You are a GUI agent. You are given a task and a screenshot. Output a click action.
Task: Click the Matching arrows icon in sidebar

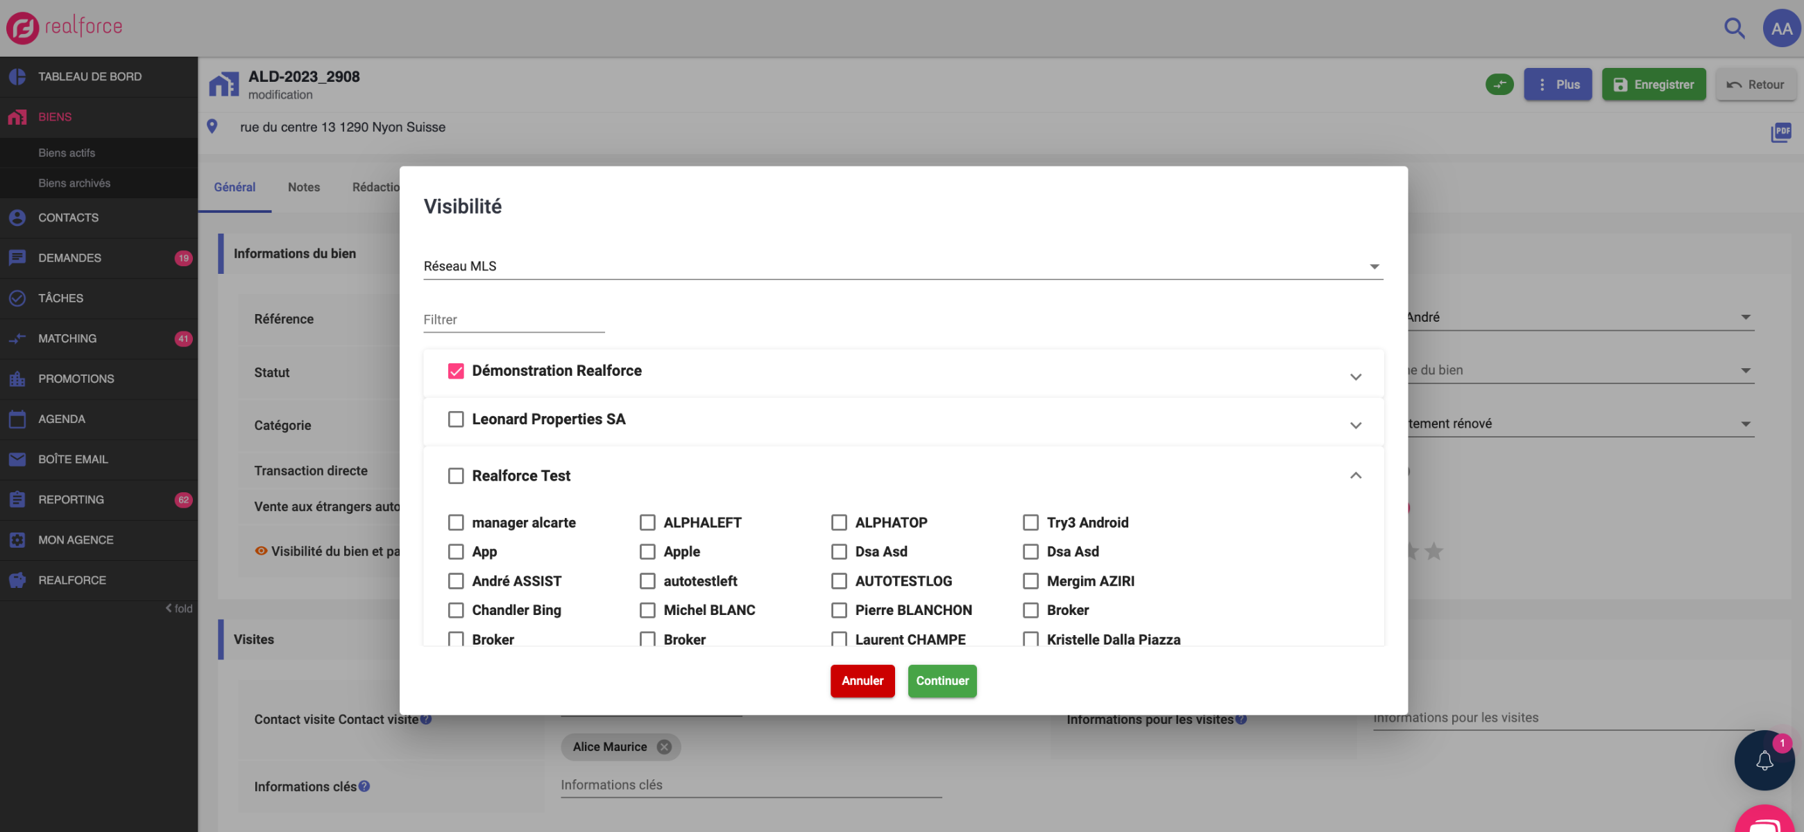(x=17, y=338)
